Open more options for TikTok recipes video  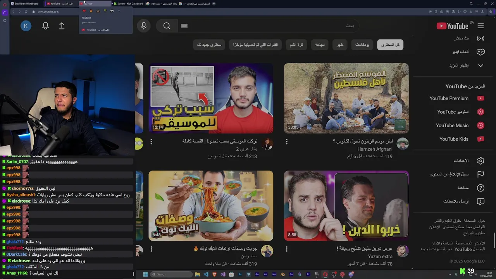click(x=151, y=249)
